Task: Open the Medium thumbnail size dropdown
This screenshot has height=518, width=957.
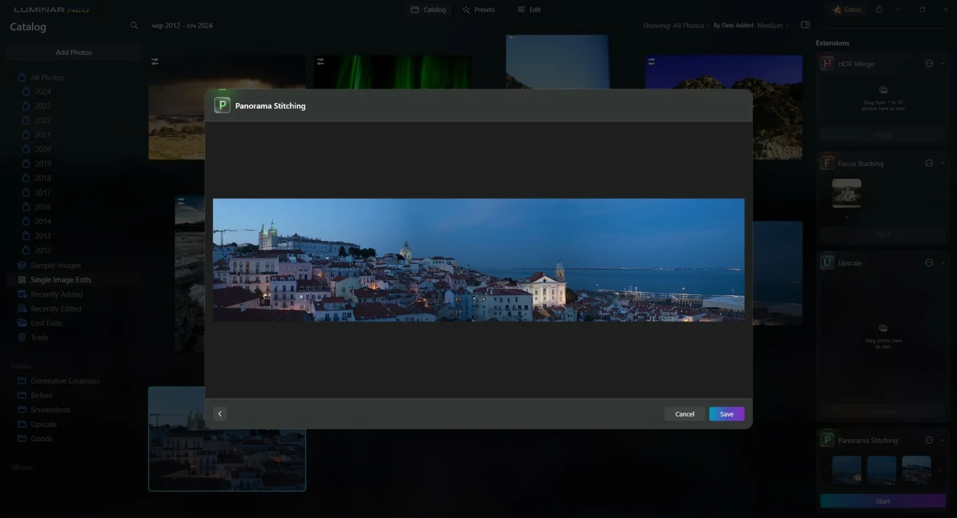Action: (x=772, y=26)
